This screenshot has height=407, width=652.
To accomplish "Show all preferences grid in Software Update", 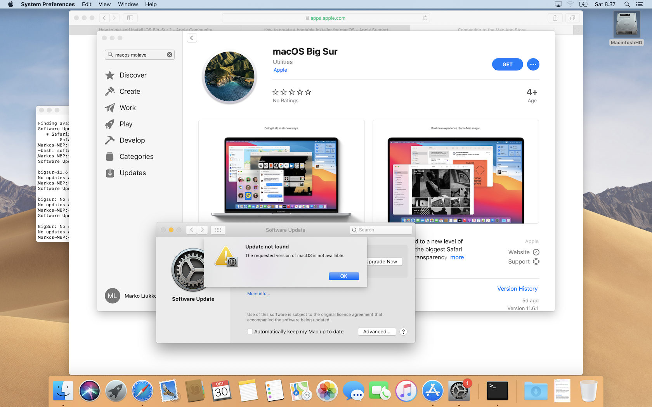I will 218,230.
